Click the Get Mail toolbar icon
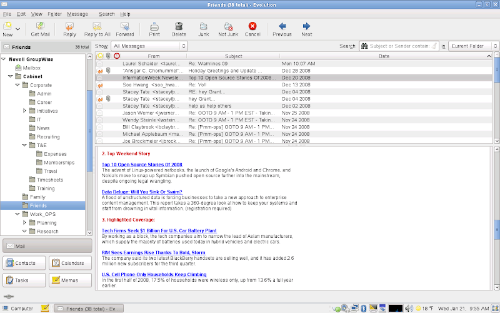The height and width of the screenshot is (313, 500). tap(40, 26)
